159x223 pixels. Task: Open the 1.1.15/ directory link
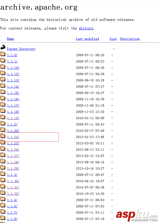pos(13,93)
